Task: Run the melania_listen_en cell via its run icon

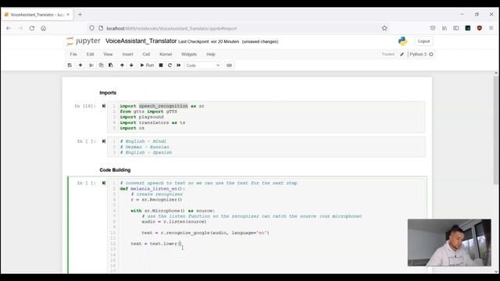Action: click(x=104, y=183)
